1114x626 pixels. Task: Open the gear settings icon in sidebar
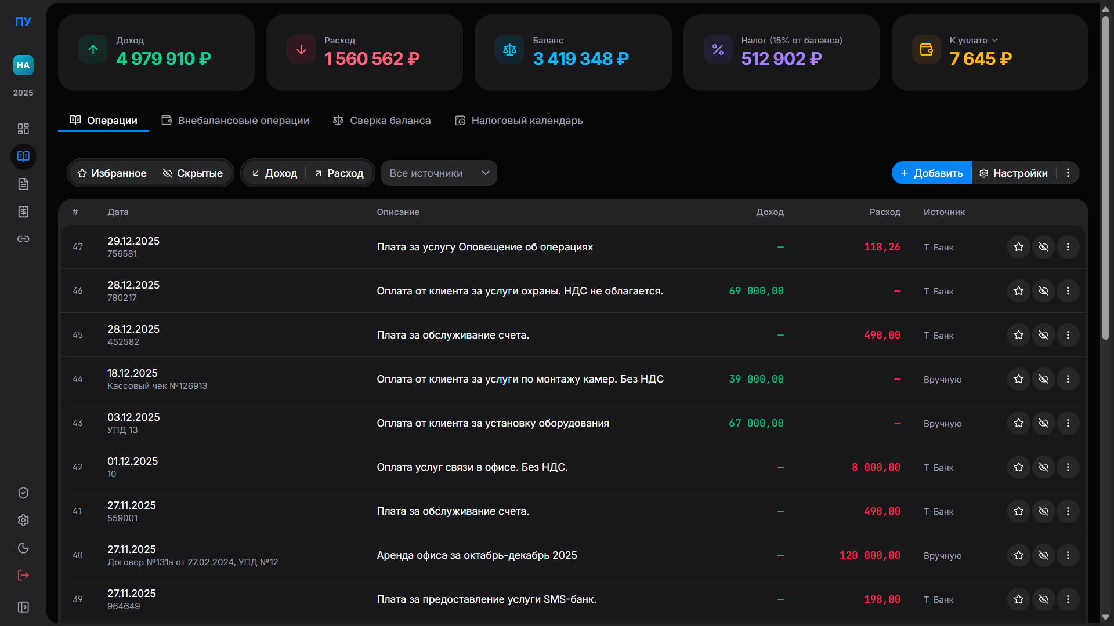pyautogui.click(x=23, y=520)
